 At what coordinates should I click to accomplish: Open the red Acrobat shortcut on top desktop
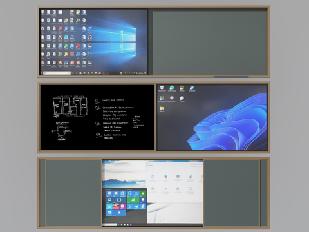coord(60,29)
